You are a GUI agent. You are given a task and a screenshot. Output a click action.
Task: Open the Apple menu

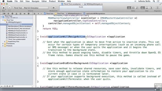pyautogui.click(x=3, y=1)
